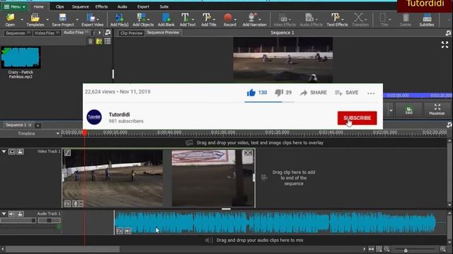Select the Crazy - Patrick Patrikios.mp3 thumbnail

(x=21, y=58)
